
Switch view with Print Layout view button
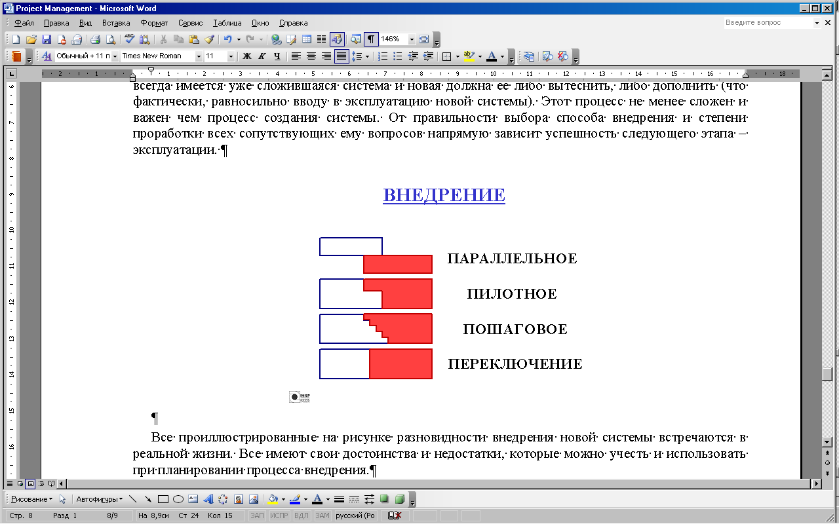coord(30,484)
